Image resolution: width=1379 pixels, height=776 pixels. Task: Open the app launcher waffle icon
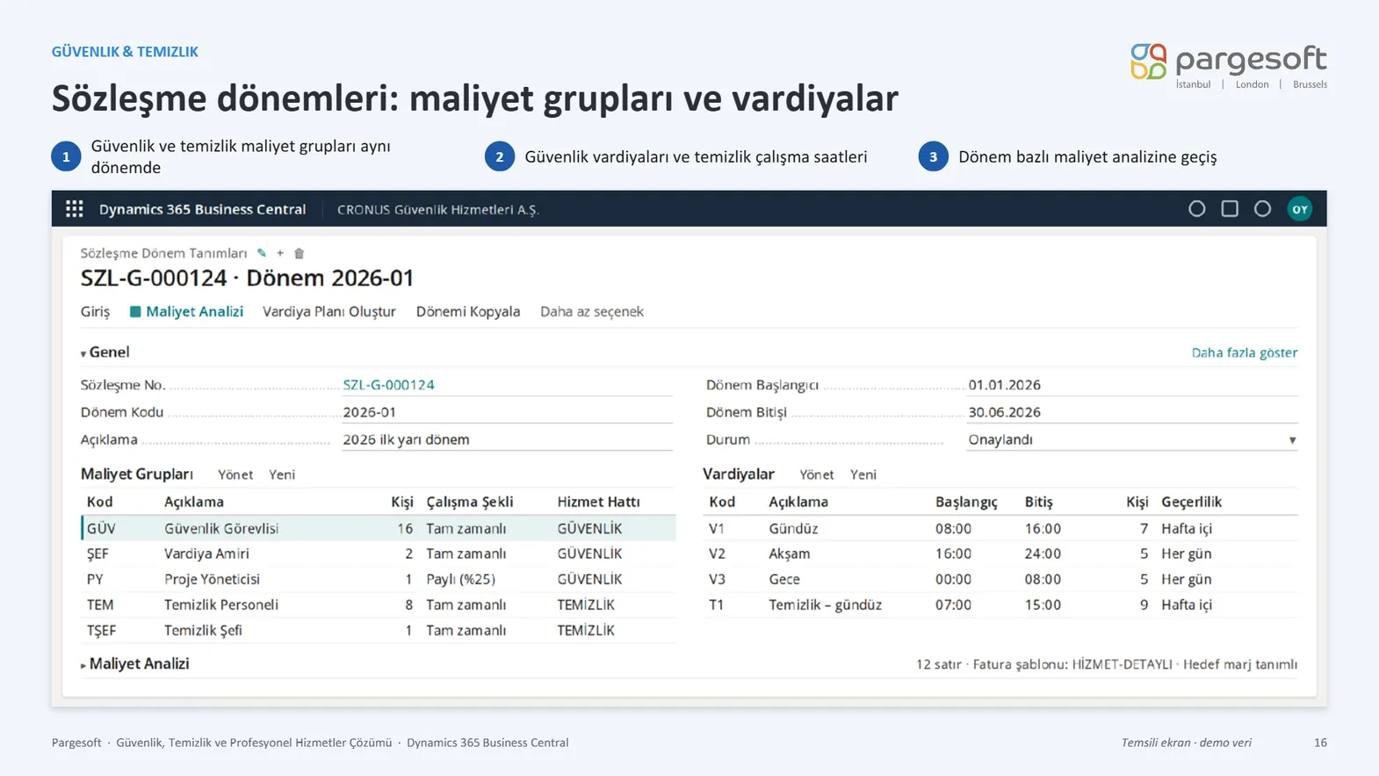[75, 209]
